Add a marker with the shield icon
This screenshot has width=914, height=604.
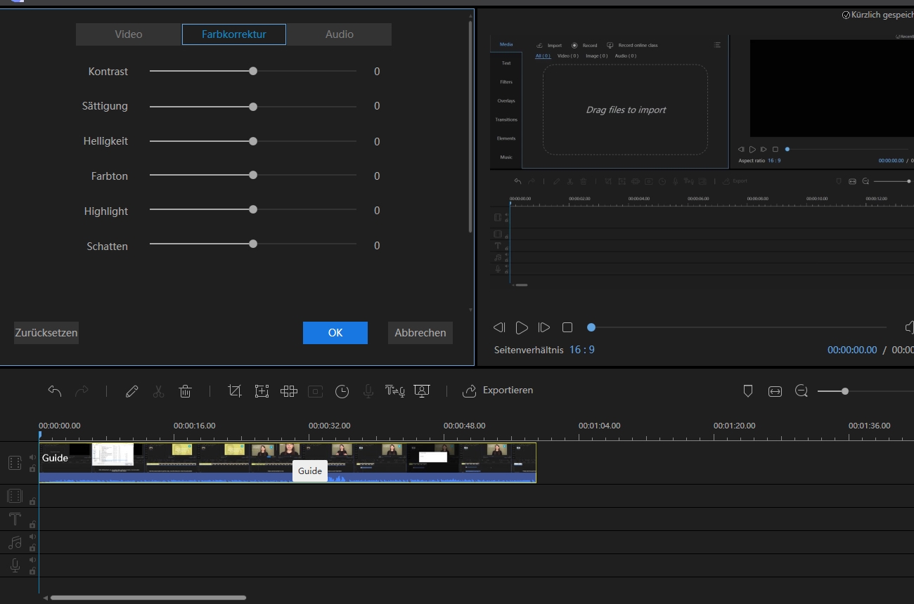tap(748, 391)
